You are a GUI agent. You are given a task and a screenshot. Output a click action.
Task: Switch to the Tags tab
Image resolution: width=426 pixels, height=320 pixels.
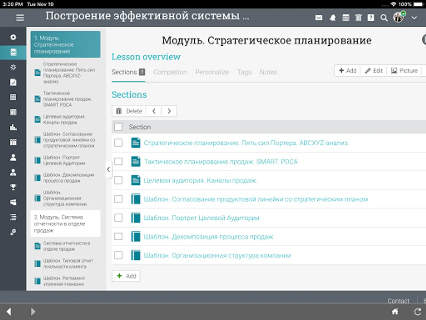click(x=244, y=72)
